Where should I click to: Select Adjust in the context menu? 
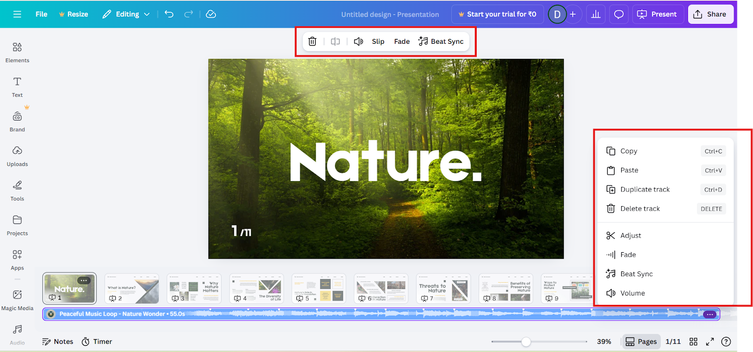[x=665, y=236]
